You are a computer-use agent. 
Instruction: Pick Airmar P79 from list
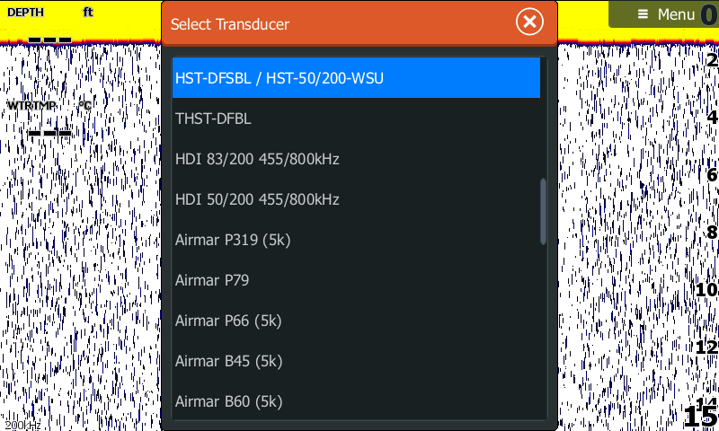356,280
